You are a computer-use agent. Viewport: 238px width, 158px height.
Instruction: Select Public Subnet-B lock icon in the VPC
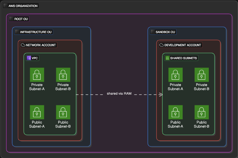click(63, 112)
